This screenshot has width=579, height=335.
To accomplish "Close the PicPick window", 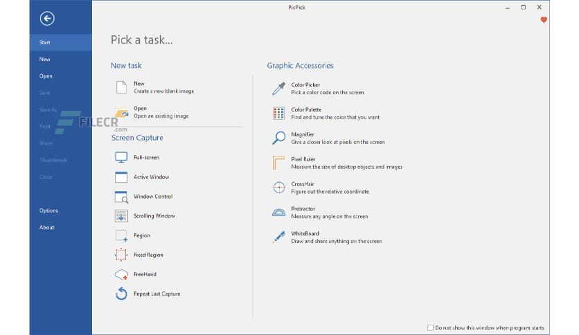I will coord(539,7).
